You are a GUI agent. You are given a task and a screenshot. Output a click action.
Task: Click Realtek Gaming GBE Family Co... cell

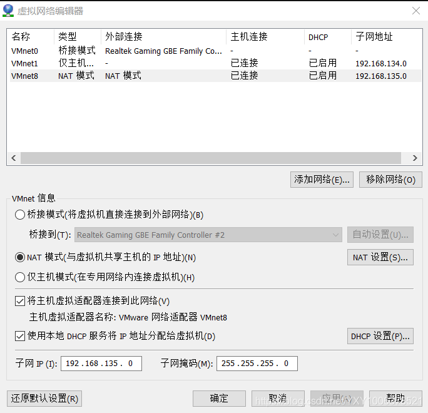[x=163, y=51]
